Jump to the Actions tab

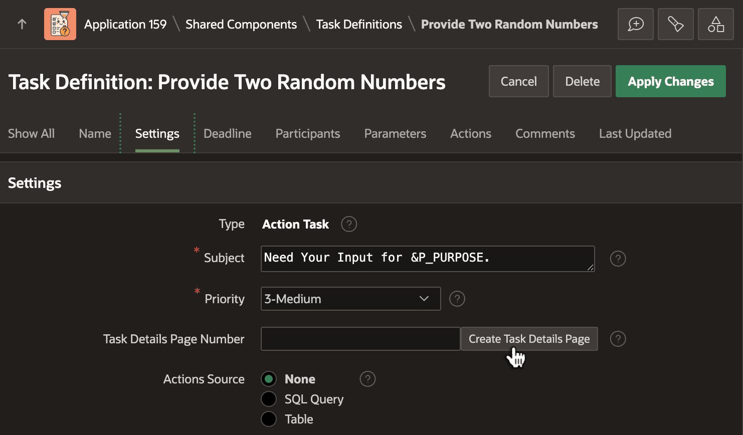point(471,133)
